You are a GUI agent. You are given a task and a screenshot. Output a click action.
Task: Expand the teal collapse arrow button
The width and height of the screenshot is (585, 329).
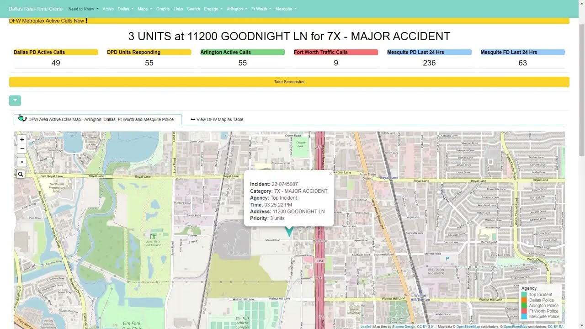click(x=15, y=101)
